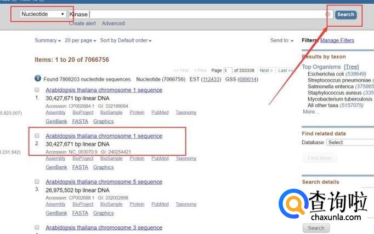The height and width of the screenshot is (234, 374).
Task: Click the Find items button
Action: pyautogui.click(x=320, y=158)
